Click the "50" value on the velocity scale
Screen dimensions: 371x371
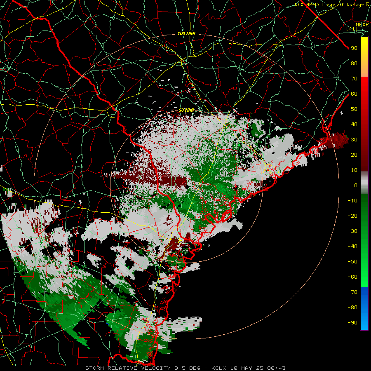(x=354, y=109)
